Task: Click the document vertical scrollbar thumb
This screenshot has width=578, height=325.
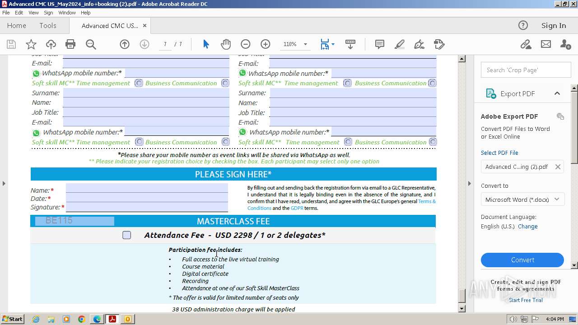Action: tap(461, 296)
